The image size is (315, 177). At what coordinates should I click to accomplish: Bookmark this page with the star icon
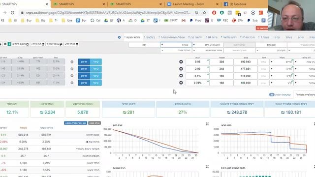coord(204,13)
